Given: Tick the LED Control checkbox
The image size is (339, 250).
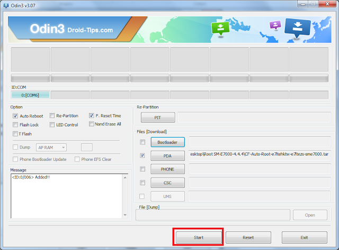Looking at the screenshot, I should pos(52,125).
